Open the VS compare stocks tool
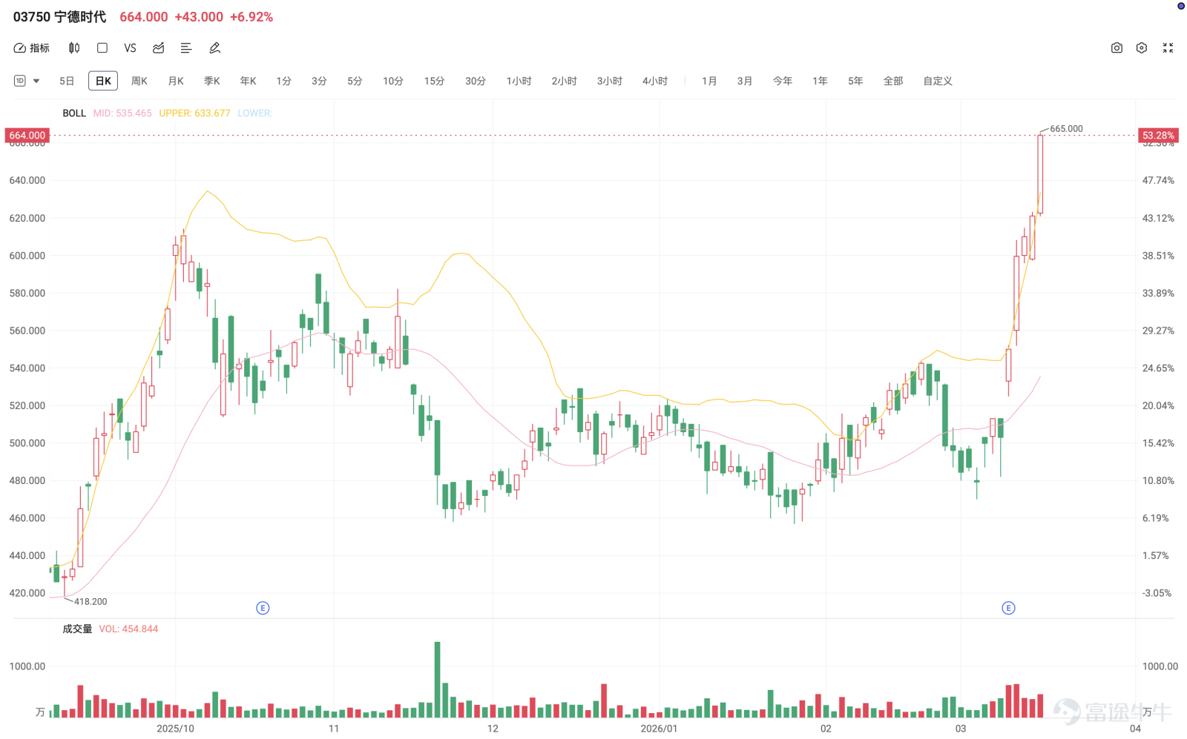Image resolution: width=1187 pixels, height=739 pixels. (130, 48)
